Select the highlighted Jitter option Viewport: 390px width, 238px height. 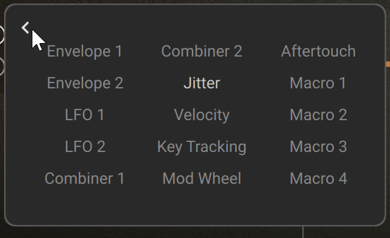pyautogui.click(x=201, y=83)
